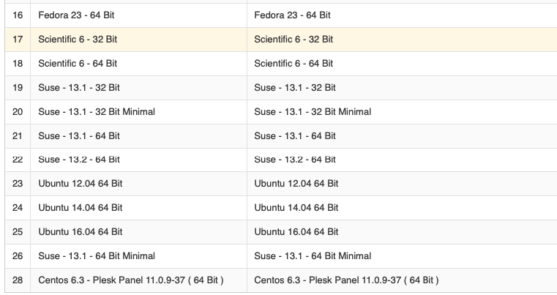Viewport: 557px width, 295px height.
Task: Click Fedora 23 - 64 Bit in left name column
Action: [78, 15]
